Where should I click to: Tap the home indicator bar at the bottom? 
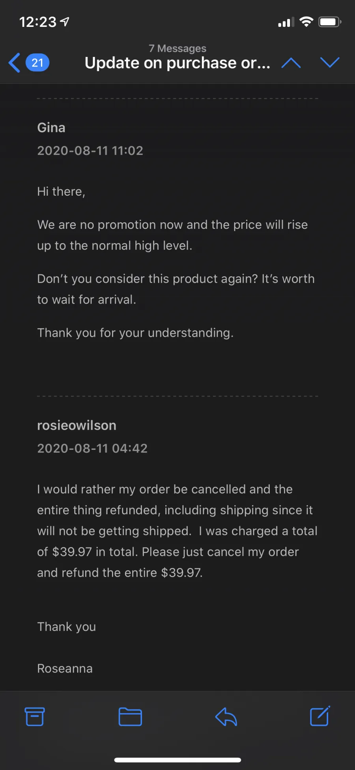[177, 760]
